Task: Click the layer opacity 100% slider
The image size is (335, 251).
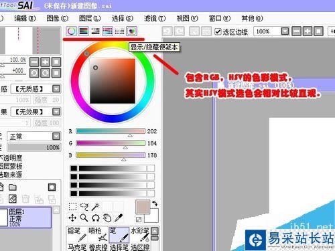Action: tap(34, 147)
